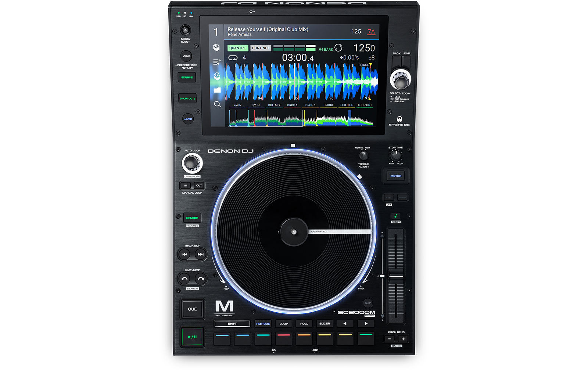Tap the pad parameter left arrow

click(345, 324)
